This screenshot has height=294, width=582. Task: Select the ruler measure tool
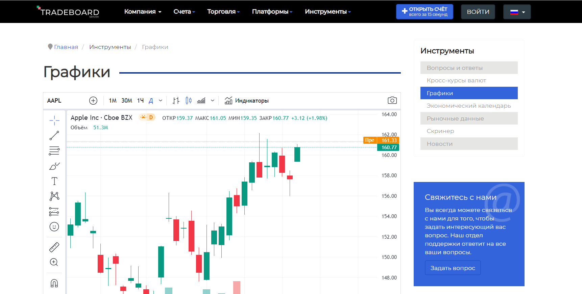54,247
